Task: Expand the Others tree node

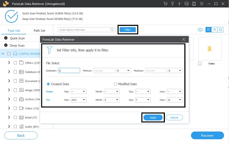Action: [9, 63]
